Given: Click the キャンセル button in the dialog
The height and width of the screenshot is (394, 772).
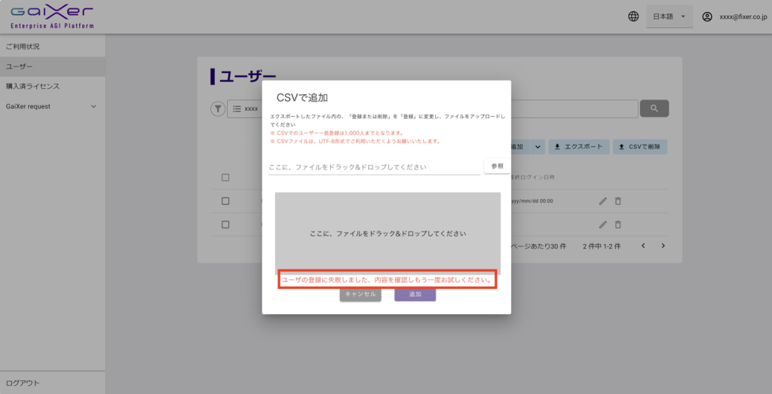Looking at the screenshot, I should [x=360, y=295].
